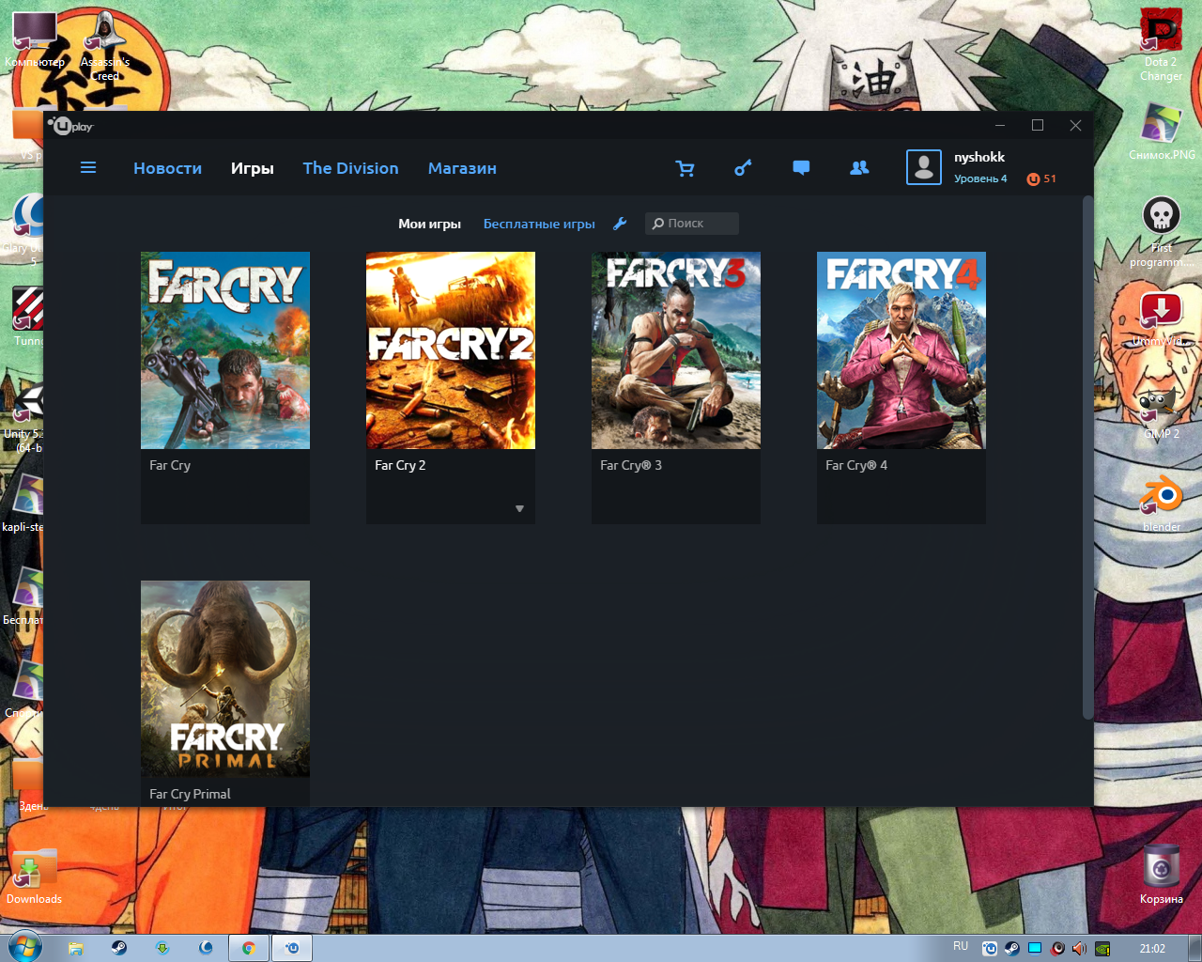This screenshot has width=1202, height=962.
Task: Click the "Far Cry Primal" title text
Action: [x=190, y=794]
